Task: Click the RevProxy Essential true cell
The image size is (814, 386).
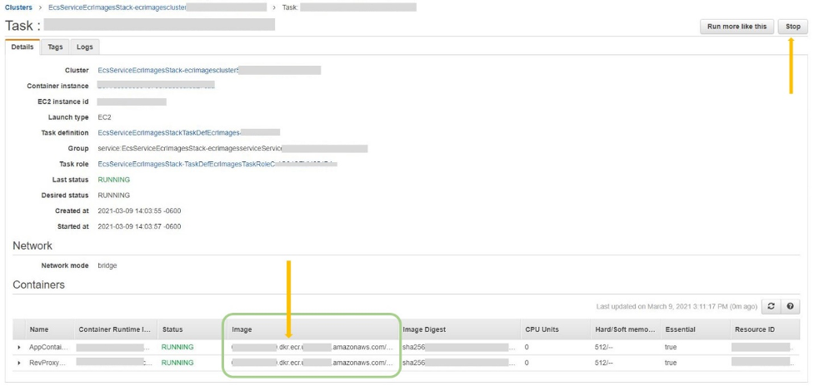Action: pos(671,363)
